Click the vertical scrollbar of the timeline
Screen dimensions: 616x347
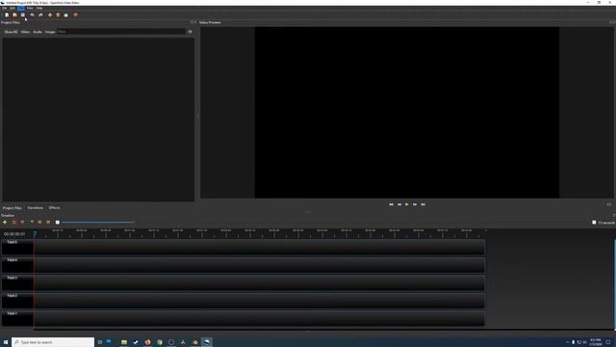point(614,283)
